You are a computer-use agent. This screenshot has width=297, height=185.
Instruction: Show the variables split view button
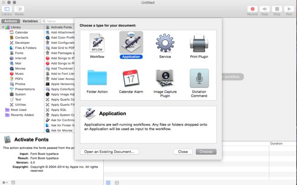point(117,183)
